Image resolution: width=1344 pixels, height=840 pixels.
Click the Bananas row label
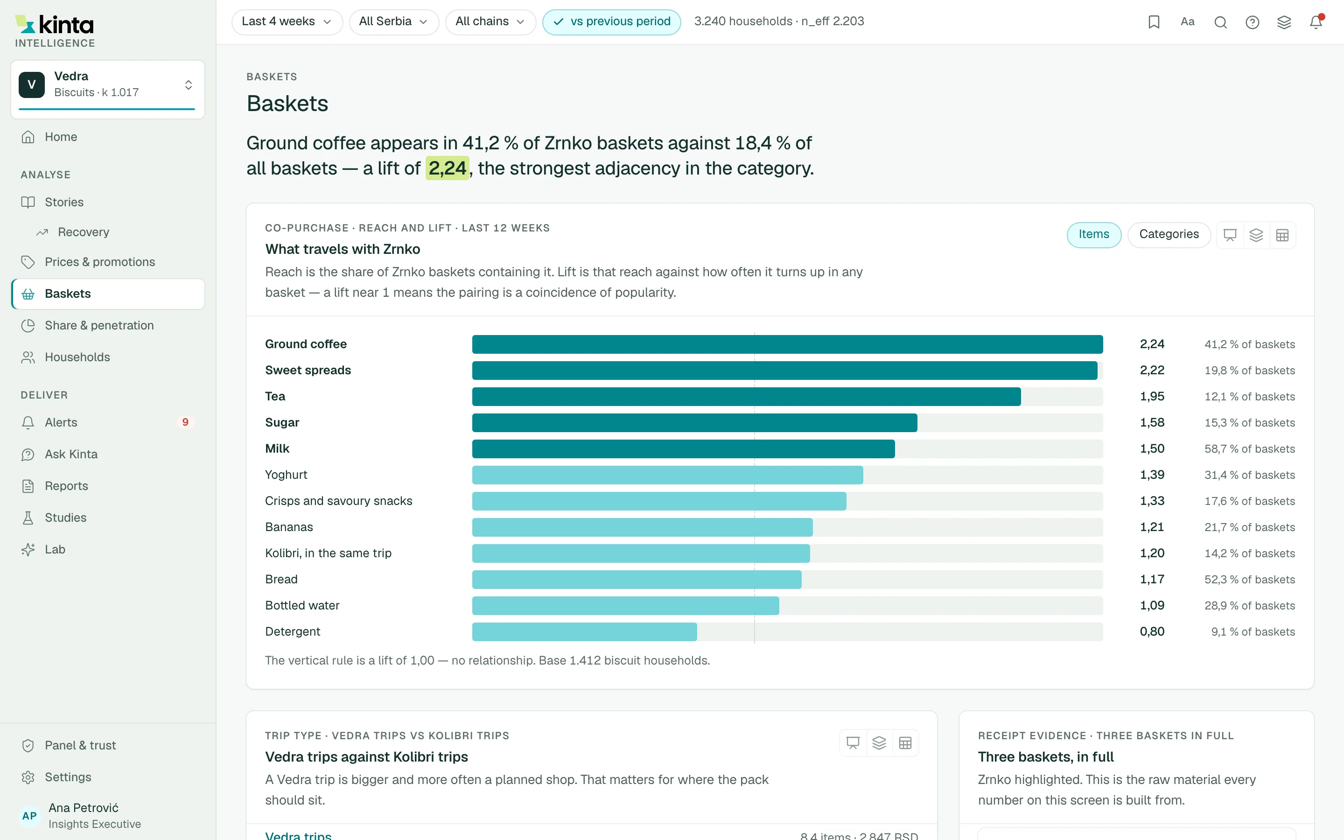tap(289, 527)
